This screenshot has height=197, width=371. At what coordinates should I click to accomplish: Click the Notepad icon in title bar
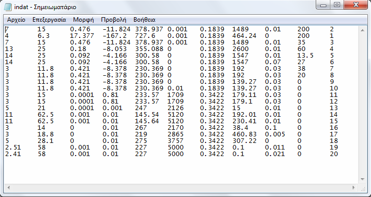point(8,7)
